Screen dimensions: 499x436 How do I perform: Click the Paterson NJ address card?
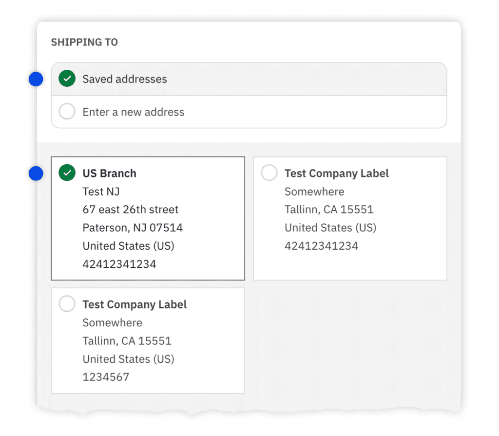(x=148, y=218)
